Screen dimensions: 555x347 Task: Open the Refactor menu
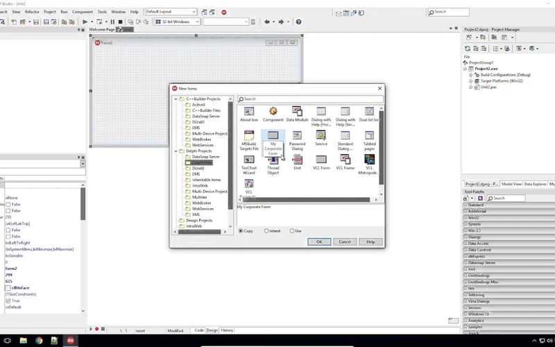click(31, 12)
